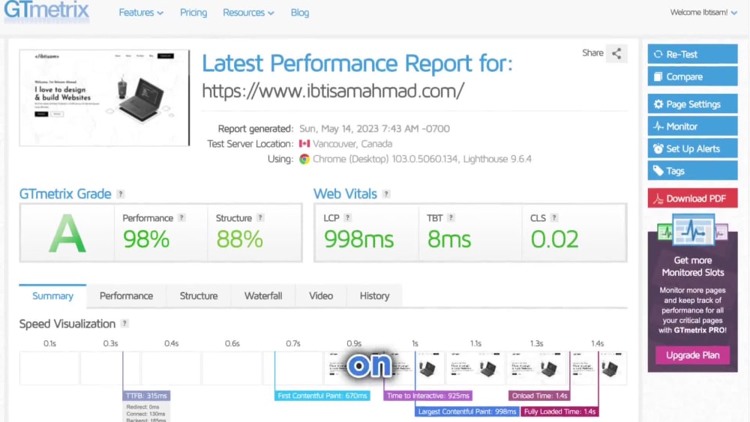Screen dimensions: 750x422
Task: Click the Speed Visualization help icon
Action: point(124,324)
